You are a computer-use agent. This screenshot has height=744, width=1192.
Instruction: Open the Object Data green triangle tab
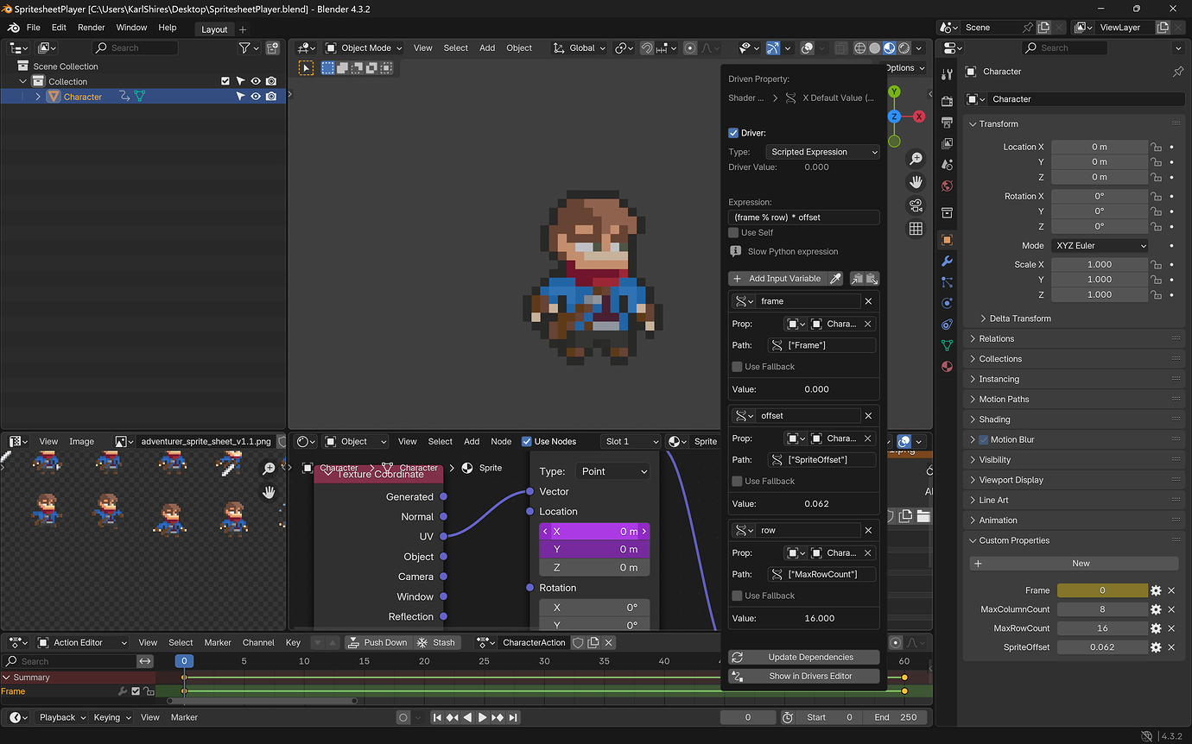click(947, 345)
